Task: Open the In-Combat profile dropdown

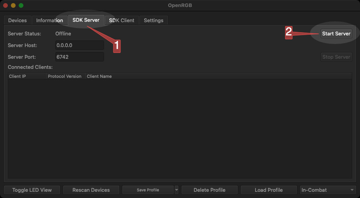Action: [328, 190]
